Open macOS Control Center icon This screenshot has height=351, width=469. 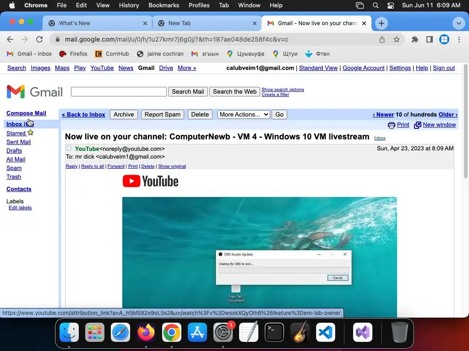(x=391, y=5)
